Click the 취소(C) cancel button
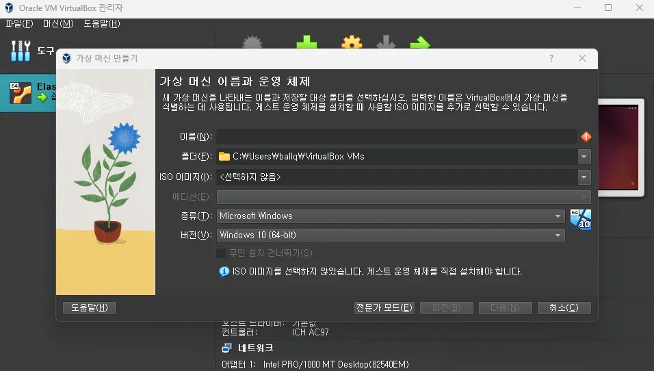 pos(564,307)
